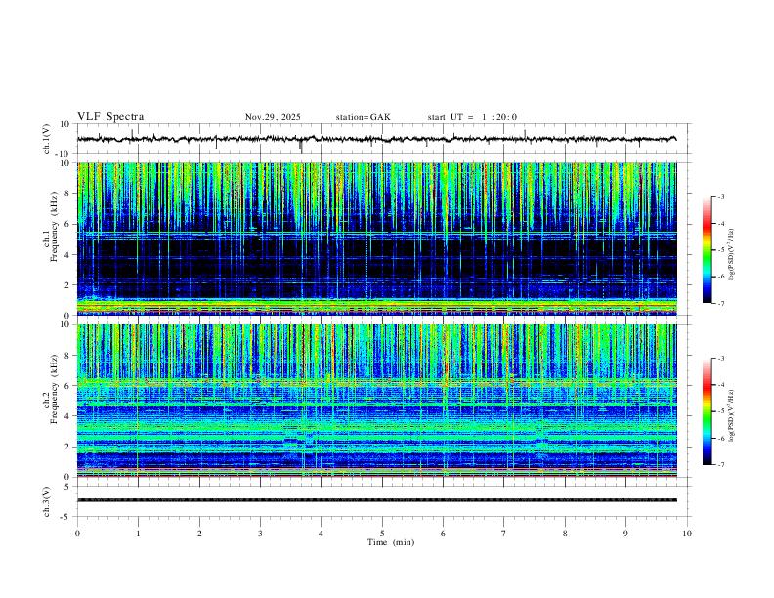Click inside the ch.1 spectrogram panel

click(x=377, y=238)
